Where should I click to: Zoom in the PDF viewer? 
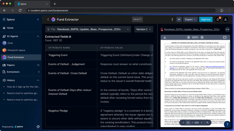point(189,37)
